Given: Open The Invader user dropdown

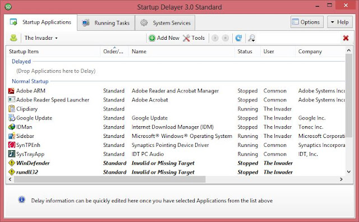Looking at the screenshot, I should [x=41, y=38].
